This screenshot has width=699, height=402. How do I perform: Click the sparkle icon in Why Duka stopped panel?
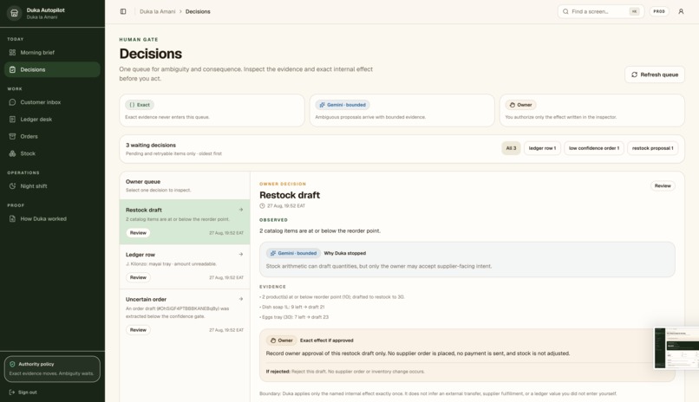point(273,253)
